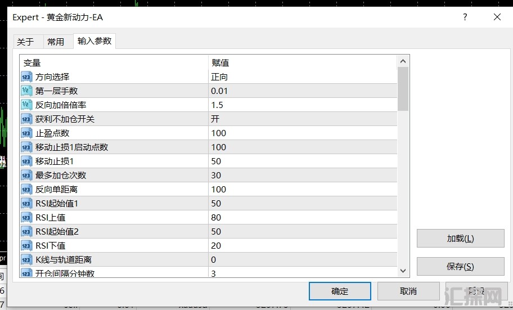Click the icon beside K线与轨道距离
Screen dimensions: 513x310
26,260
